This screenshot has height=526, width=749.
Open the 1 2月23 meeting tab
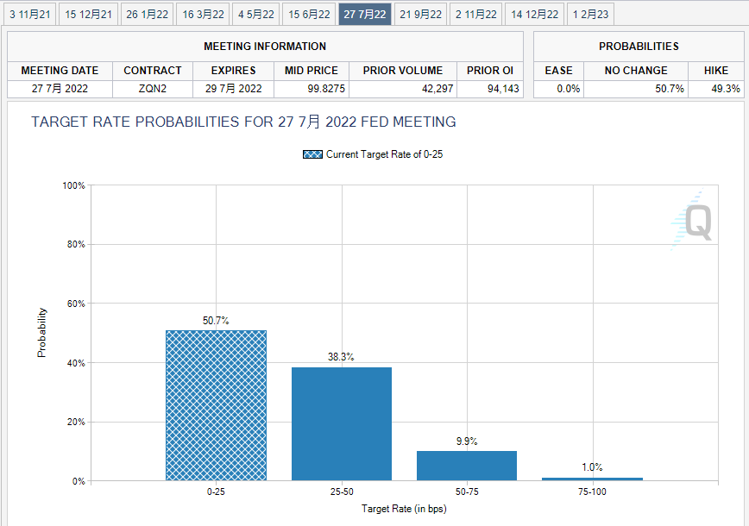click(x=590, y=14)
